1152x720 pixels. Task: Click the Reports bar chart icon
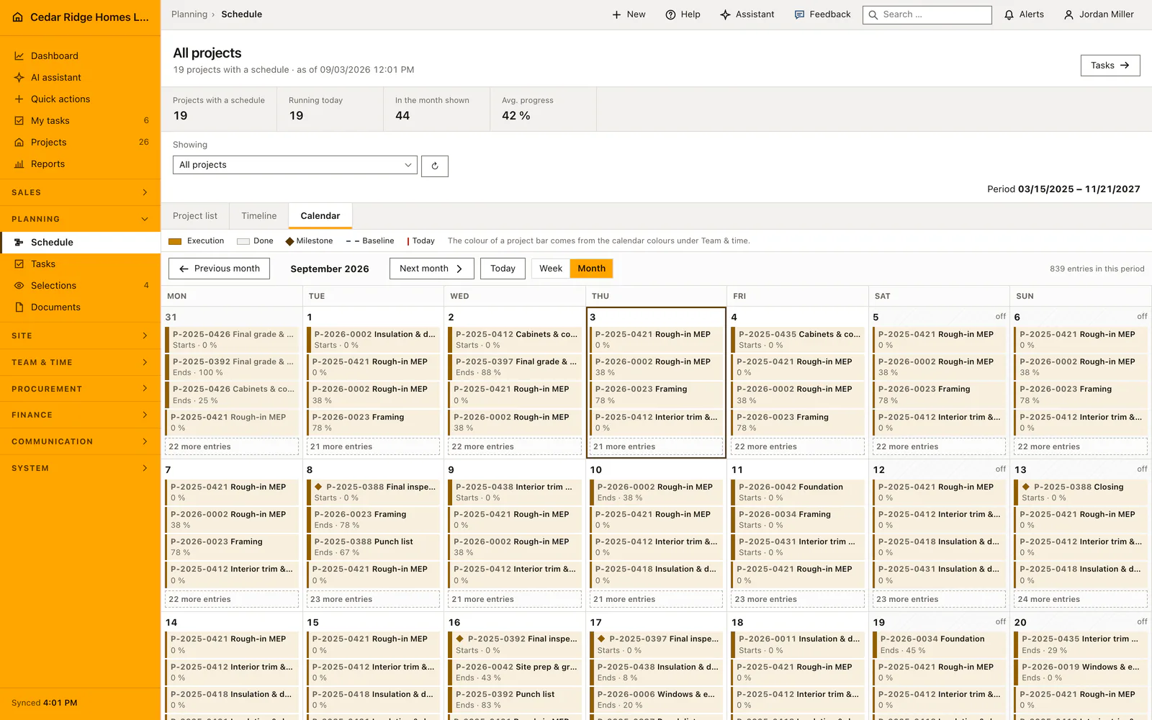point(19,164)
